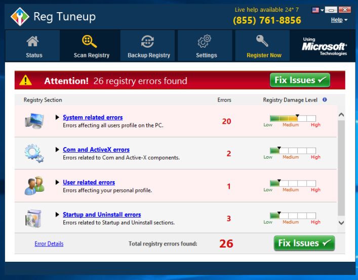
Task: Click the Errors column header
Action: click(x=224, y=100)
